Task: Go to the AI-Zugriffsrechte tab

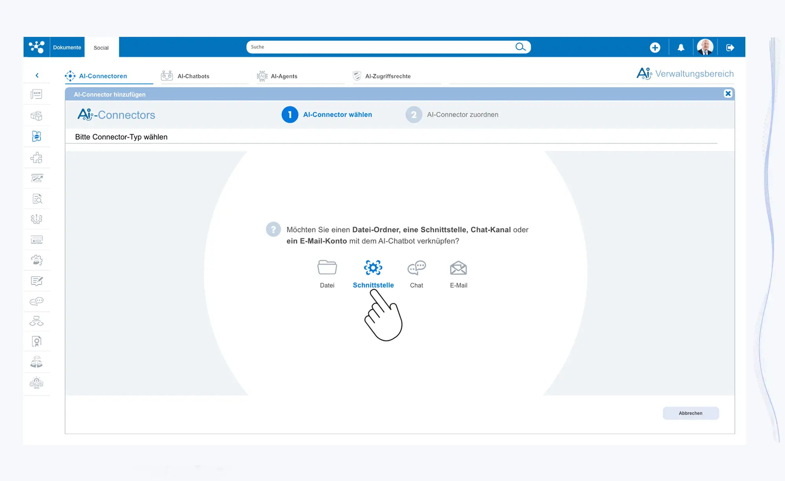Action: click(387, 76)
